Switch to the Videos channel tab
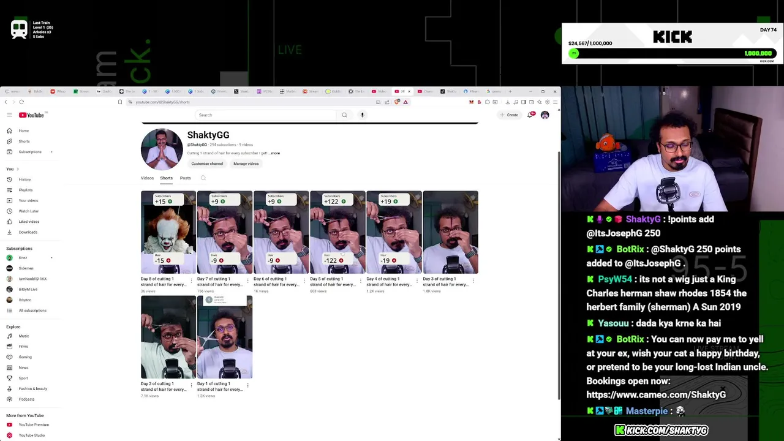The height and width of the screenshot is (441, 784). (147, 178)
